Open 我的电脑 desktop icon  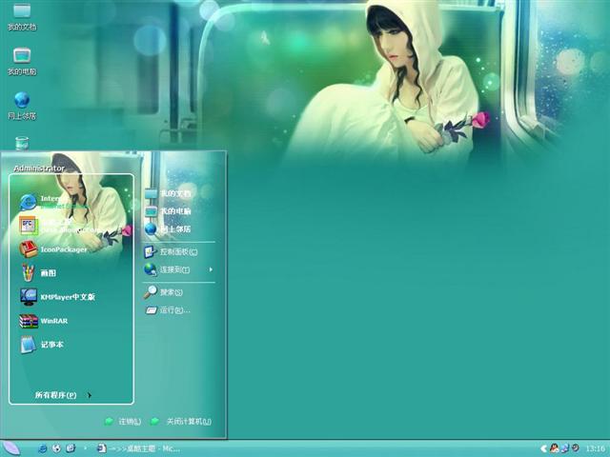pyautogui.click(x=22, y=61)
